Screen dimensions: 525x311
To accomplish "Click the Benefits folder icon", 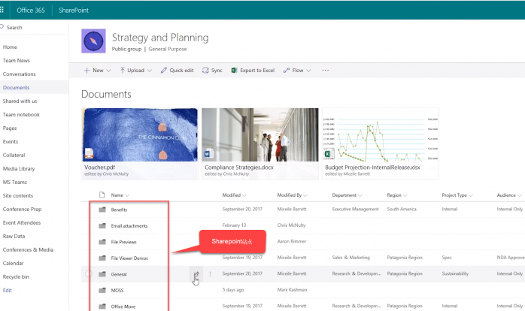I will 102,210.
